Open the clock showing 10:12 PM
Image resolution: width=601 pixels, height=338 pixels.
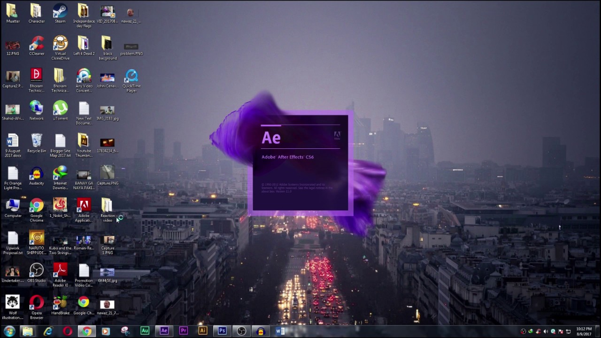click(584, 331)
